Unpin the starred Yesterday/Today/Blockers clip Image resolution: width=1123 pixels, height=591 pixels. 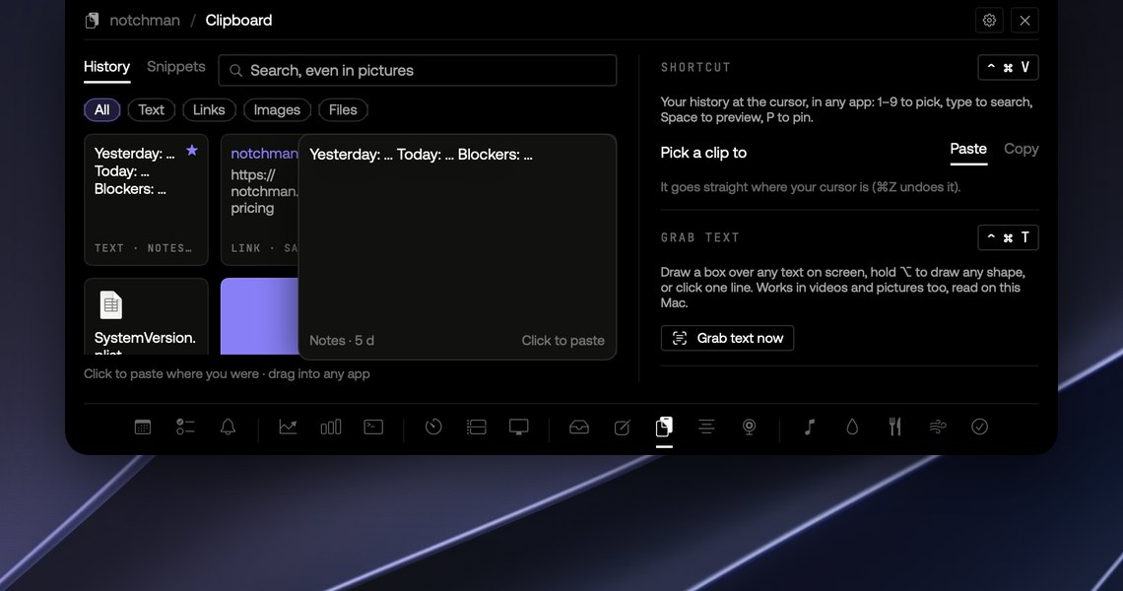tap(192, 151)
